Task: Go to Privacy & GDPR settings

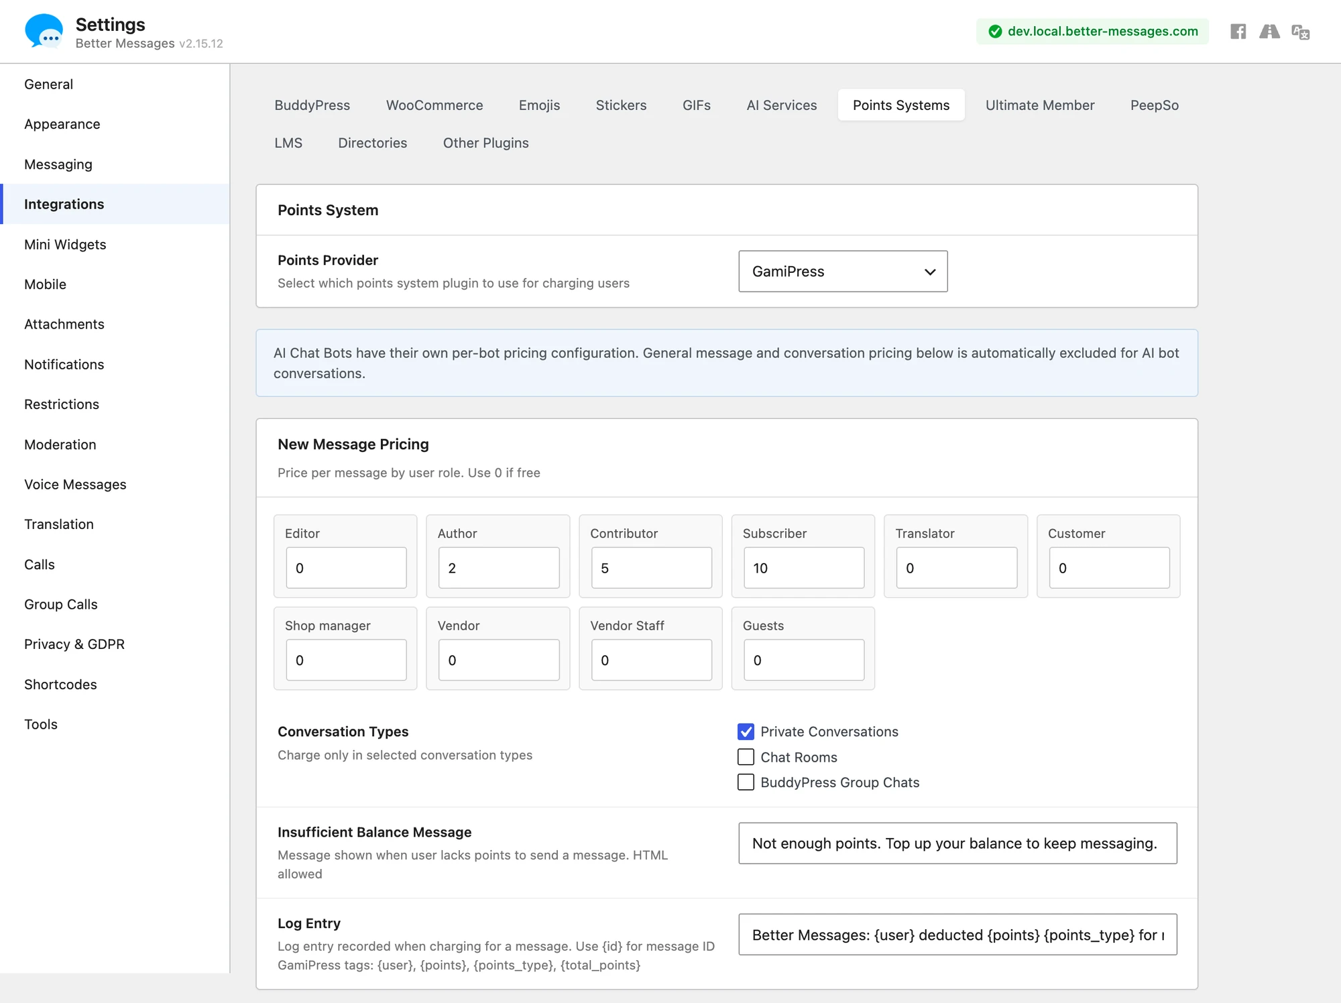Action: click(x=115, y=644)
